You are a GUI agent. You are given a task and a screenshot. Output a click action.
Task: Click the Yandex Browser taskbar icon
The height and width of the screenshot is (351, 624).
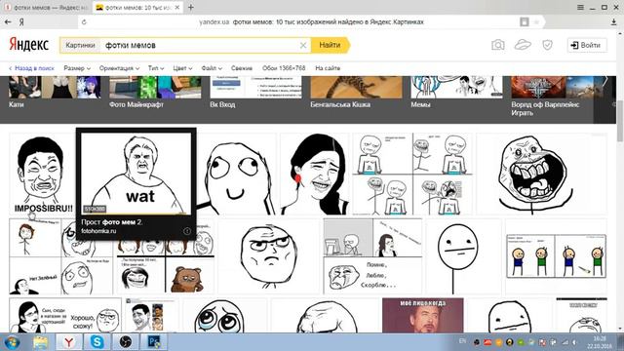pos(69,342)
